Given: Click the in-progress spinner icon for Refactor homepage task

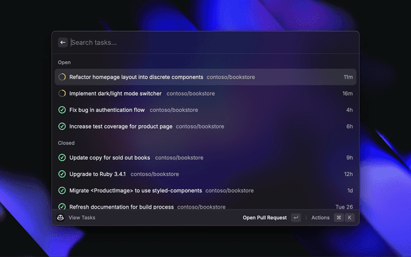Looking at the screenshot, I should 62,77.
